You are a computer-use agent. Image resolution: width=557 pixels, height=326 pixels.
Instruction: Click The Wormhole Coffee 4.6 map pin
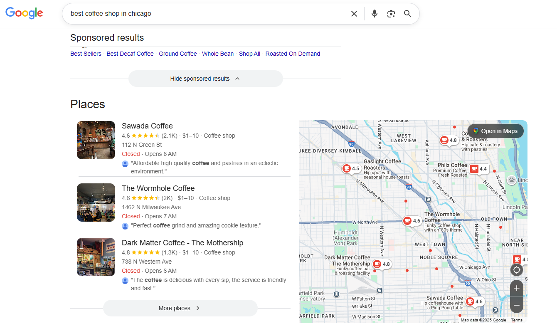(x=412, y=221)
